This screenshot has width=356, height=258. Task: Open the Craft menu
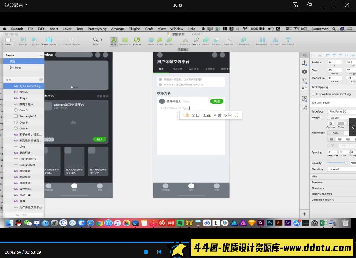(x=149, y=29)
